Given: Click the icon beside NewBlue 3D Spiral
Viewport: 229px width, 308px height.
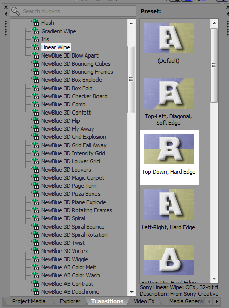Looking at the screenshot, I should point(35,218).
